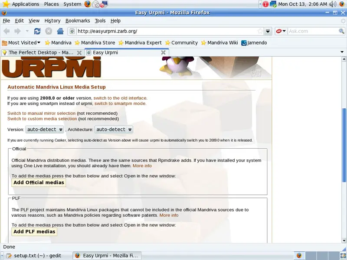Click the Mon Oct 13 clock
The height and width of the screenshot is (260, 347).
point(302,4)
